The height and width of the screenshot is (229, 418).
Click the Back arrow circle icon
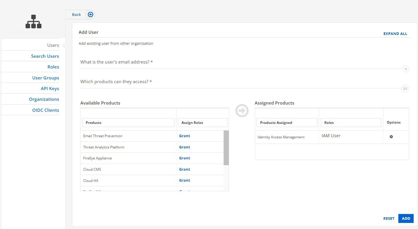(91, 14)
